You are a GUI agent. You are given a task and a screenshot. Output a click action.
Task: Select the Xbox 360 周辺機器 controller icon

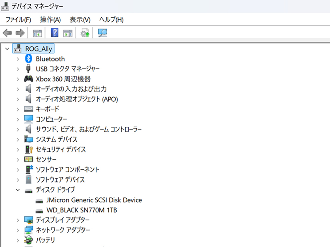click(28, 79)
